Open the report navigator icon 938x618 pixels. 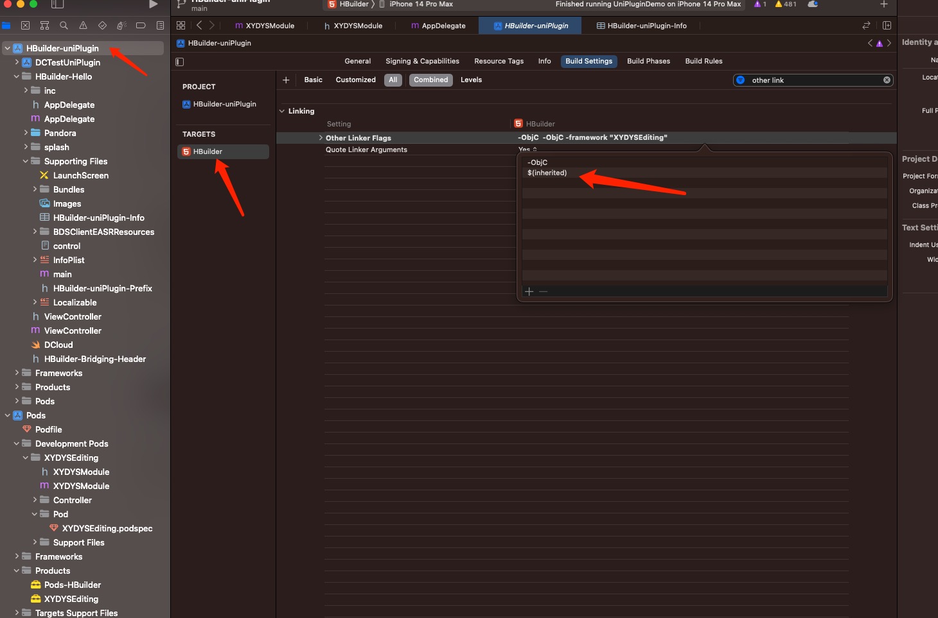click(160, 26)
